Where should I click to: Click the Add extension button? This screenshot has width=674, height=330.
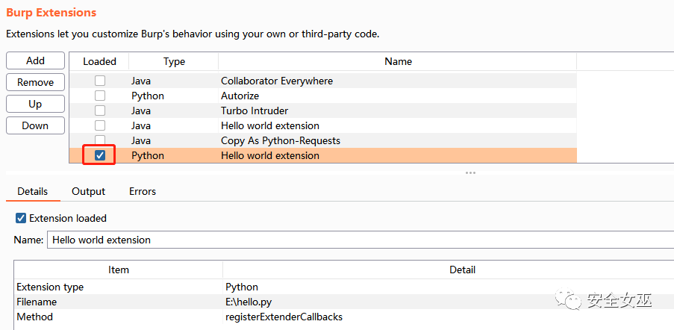[x=35, y=61]
